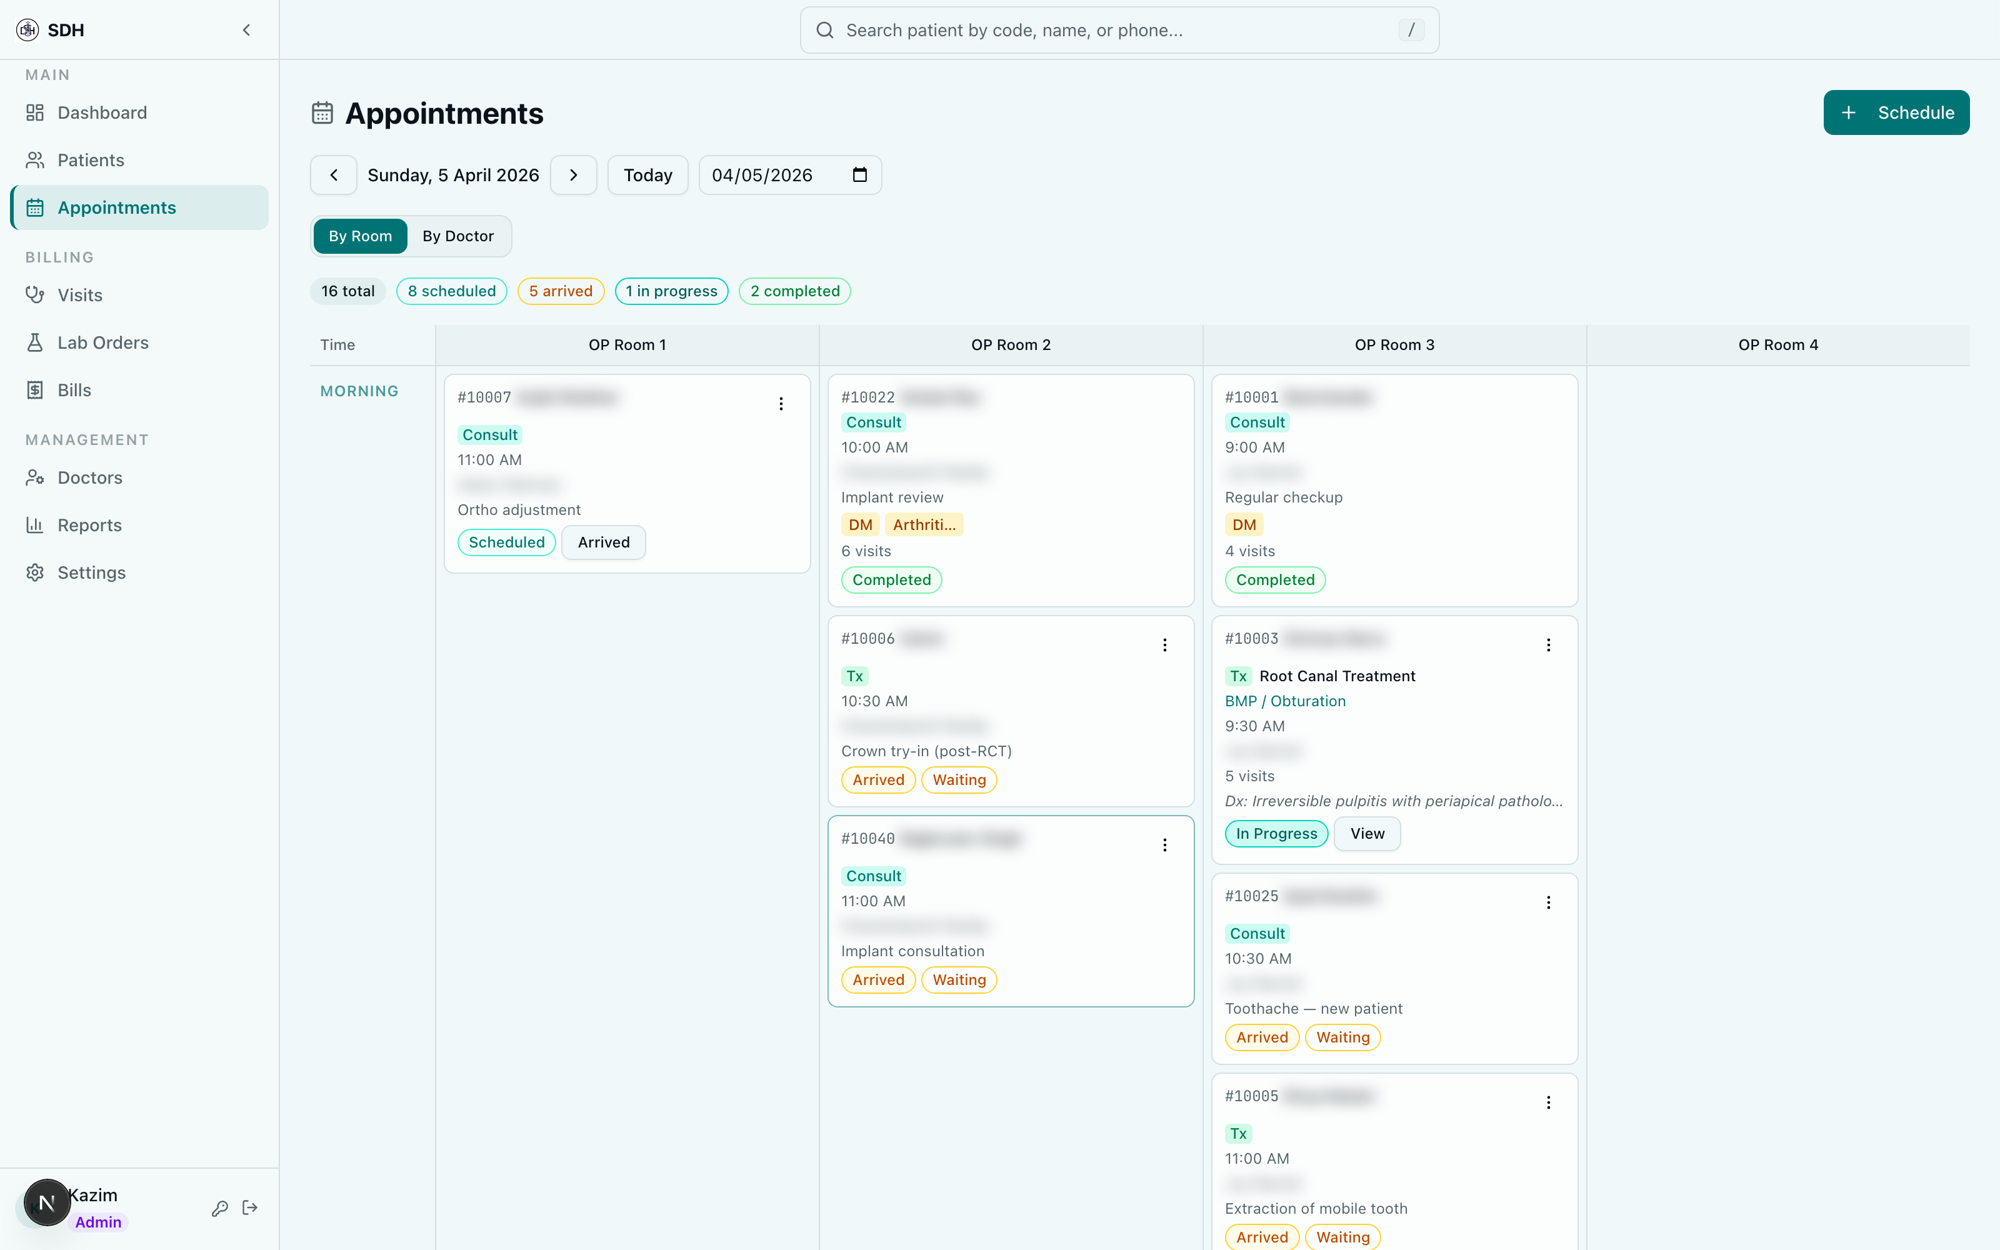The image size is (2000, 1250).
Task: Jump to Today
Action: tap(648, 175)
